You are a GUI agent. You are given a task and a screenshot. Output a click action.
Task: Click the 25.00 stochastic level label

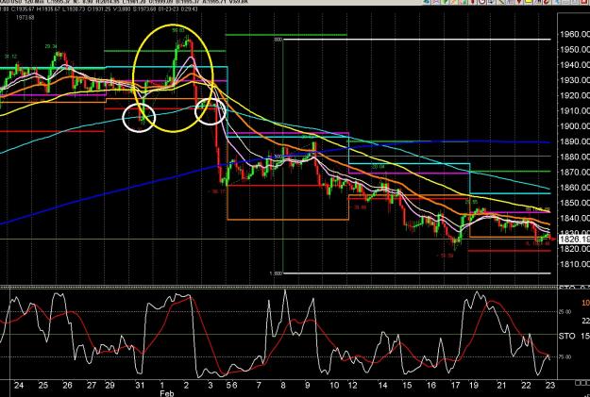[x=565, y=312]
